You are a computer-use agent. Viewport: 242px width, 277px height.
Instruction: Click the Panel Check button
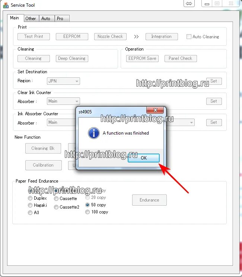(x=181, y=58)
